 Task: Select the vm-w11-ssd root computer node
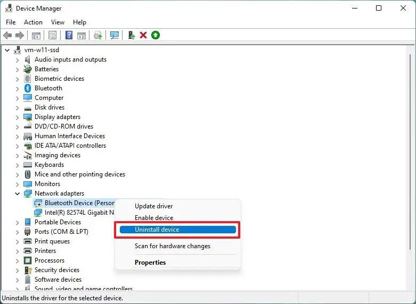point(41,50)
